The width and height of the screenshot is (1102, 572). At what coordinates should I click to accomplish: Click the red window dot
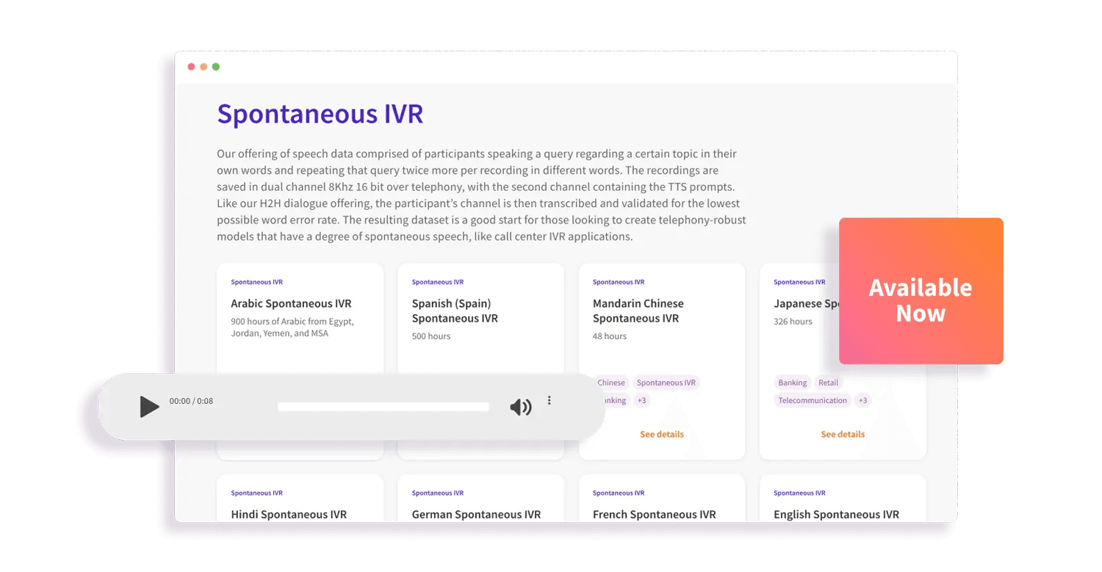click(191, 66)
